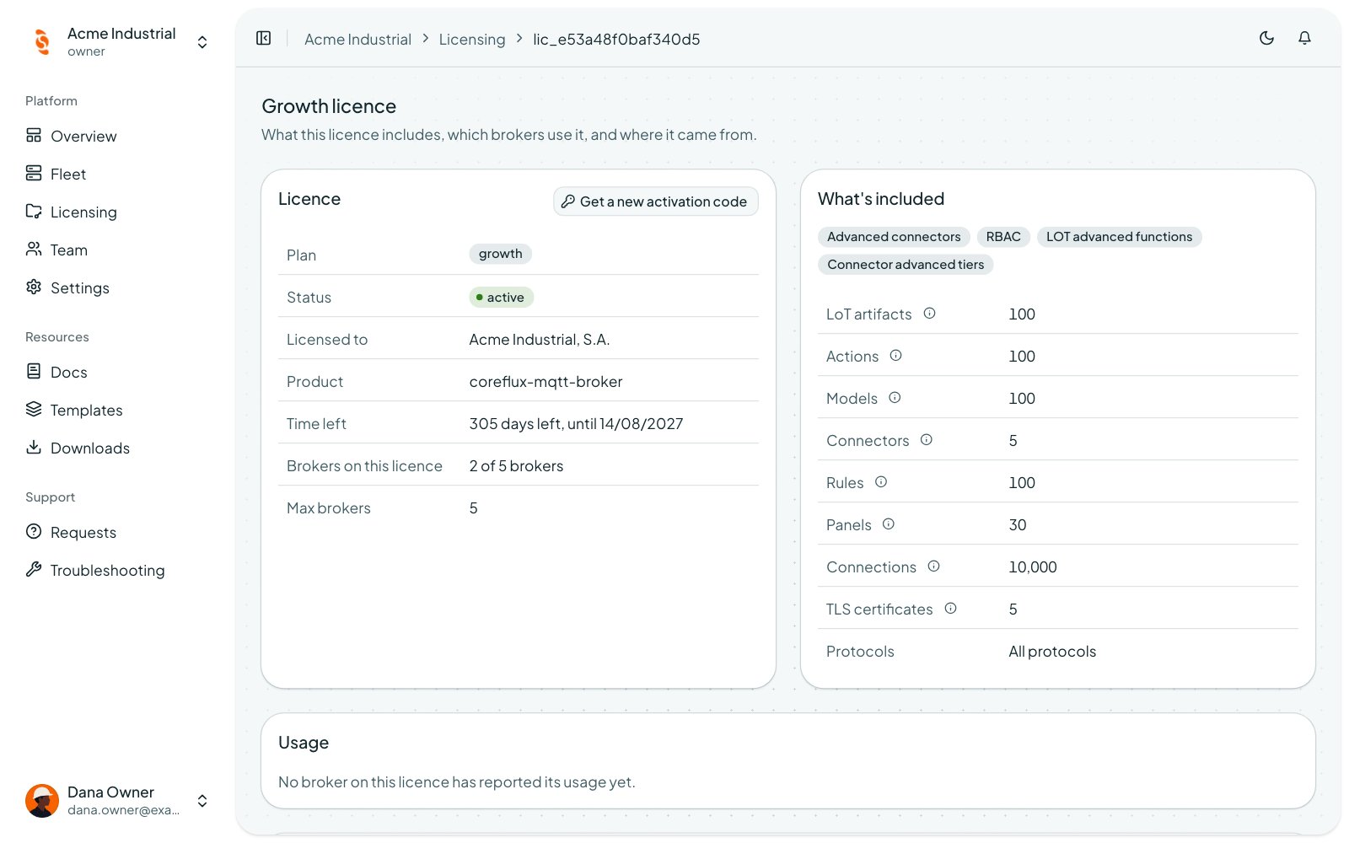Switch to dark mode with the moon icon
Screen dimensions: 1349x843
[1266, 38]
